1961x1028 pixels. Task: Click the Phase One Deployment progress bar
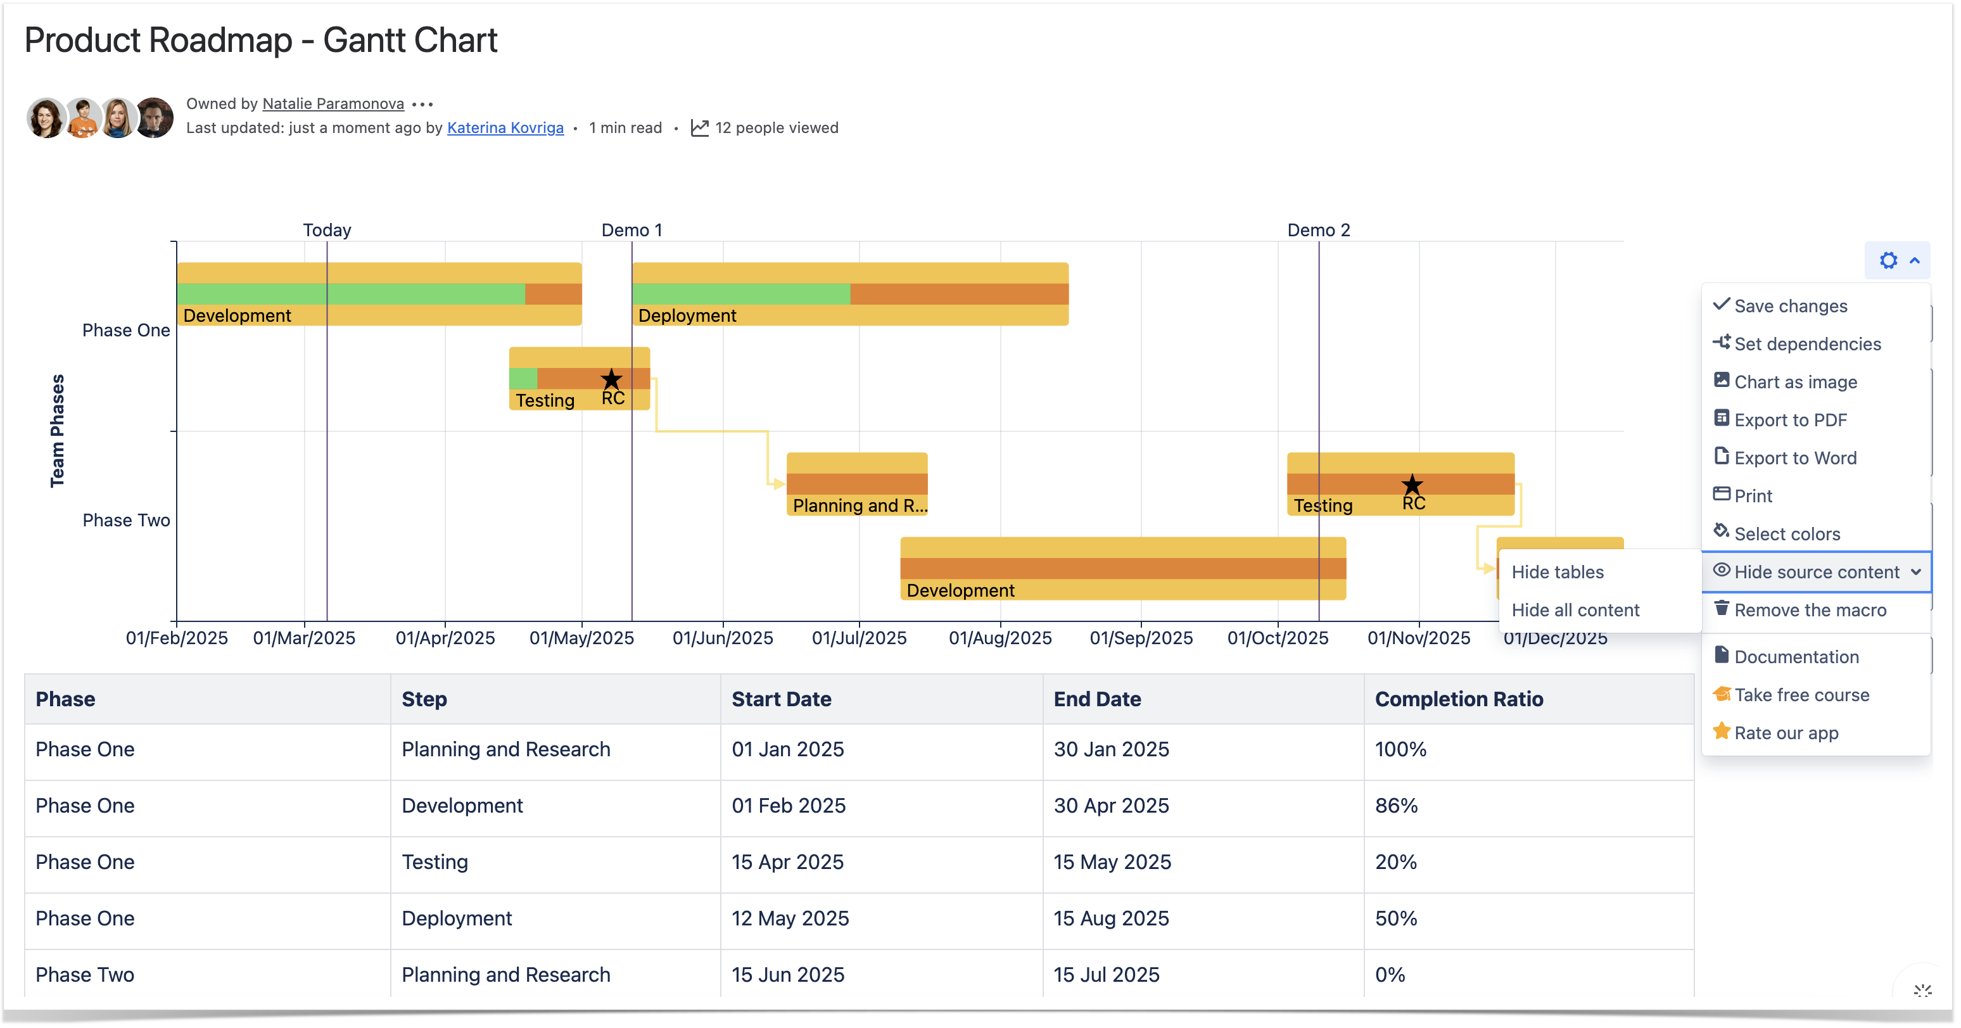coord(849,294)
